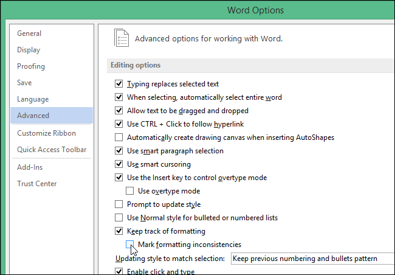Uncheck Use smart paragraph selection
Viewport: 395px width, 275px height.
(119, 151)
